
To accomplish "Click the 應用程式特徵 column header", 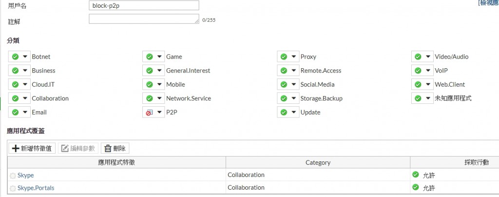I will [116, 162].
